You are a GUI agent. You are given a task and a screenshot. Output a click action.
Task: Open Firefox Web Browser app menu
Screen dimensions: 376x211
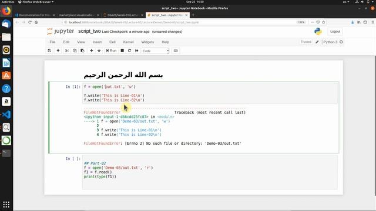click(x=36, y=2)
